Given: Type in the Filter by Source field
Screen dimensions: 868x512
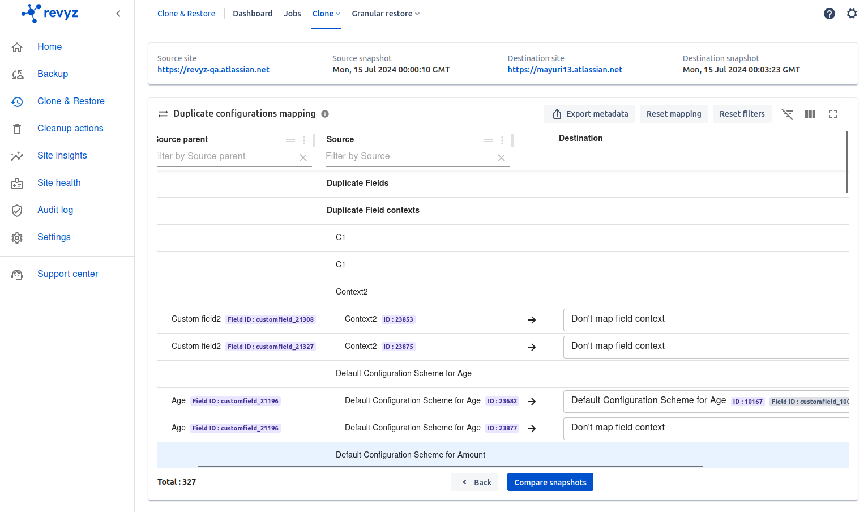Looking at the screenshot, I should click(x=408, y=156).
